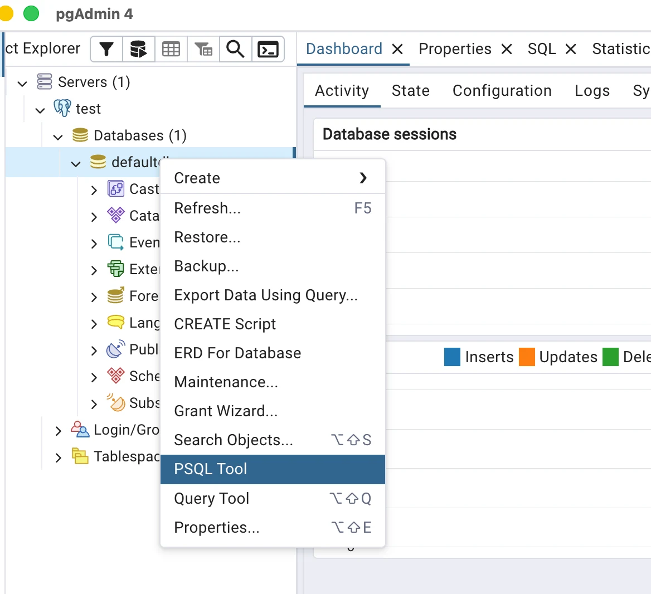Click the Foreign Data Wrappers icon
Screen dimensions: 651x594
pos(116,295)
